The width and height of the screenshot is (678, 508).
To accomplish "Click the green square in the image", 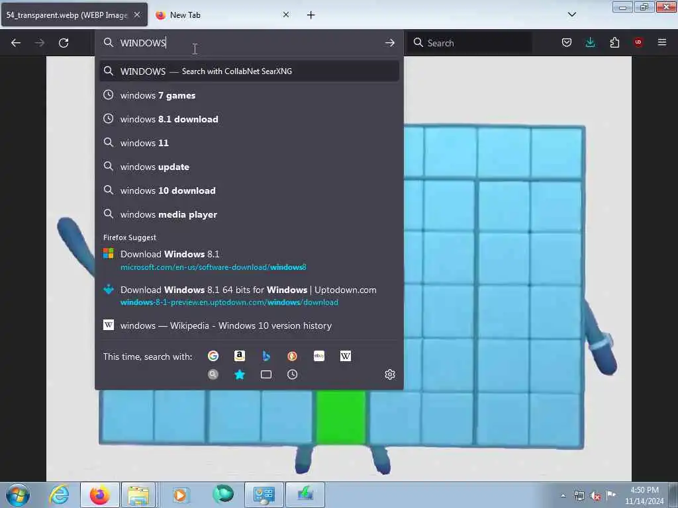I will (x=341, y=417).
